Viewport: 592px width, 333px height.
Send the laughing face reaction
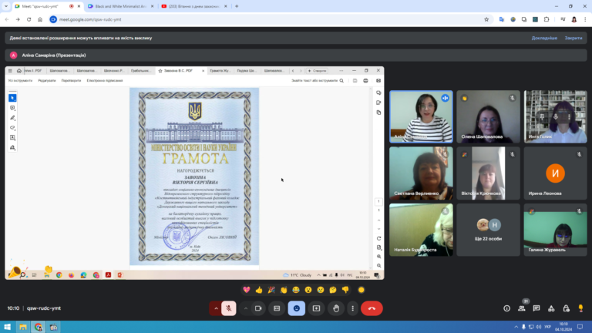296,290
